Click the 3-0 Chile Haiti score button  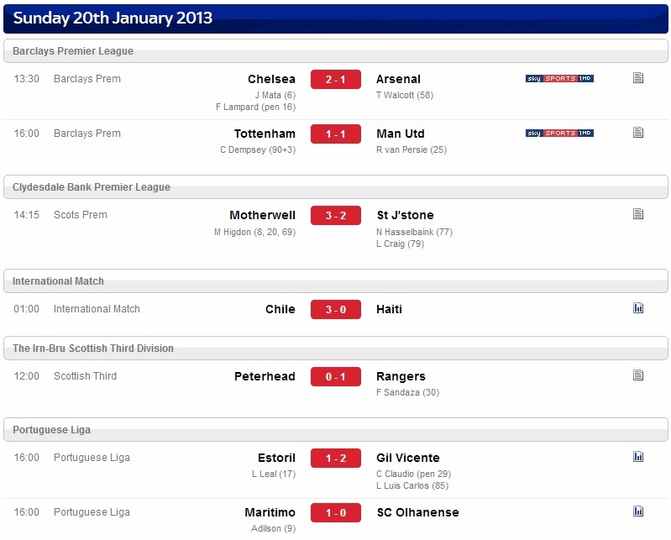(x=336, y=309)
